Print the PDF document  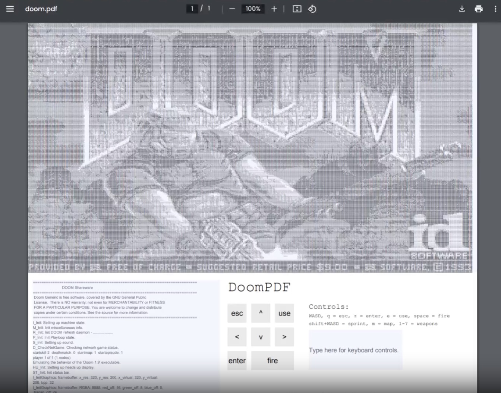pyautogui.click(x=479, y=9)
